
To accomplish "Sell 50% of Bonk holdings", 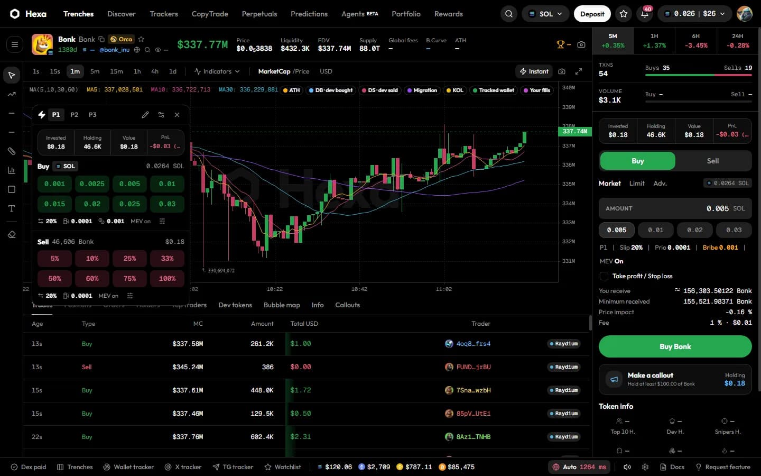I will point(55,278).
